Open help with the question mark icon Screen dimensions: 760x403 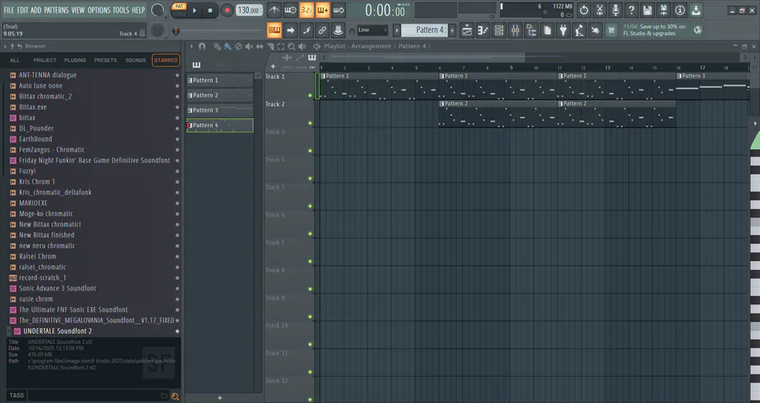[632, 10]
